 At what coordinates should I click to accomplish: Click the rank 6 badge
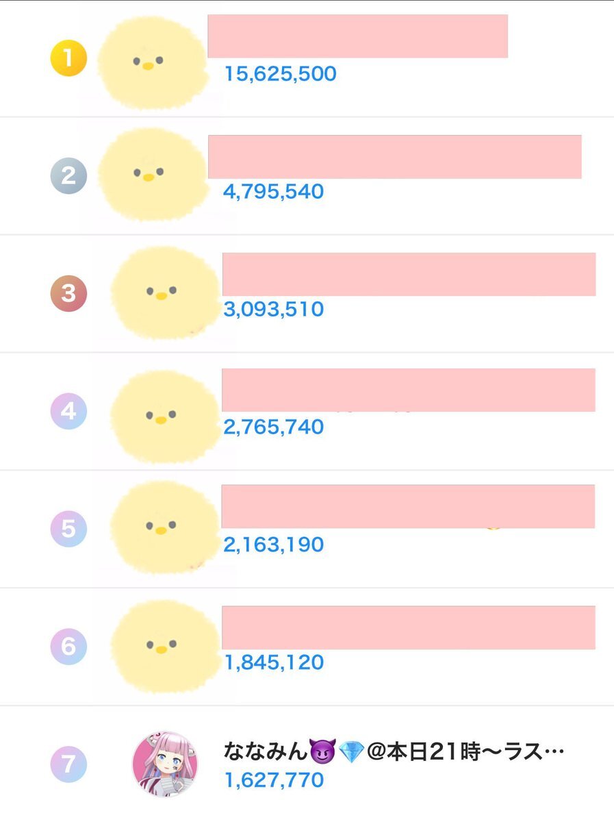[68, 646]
